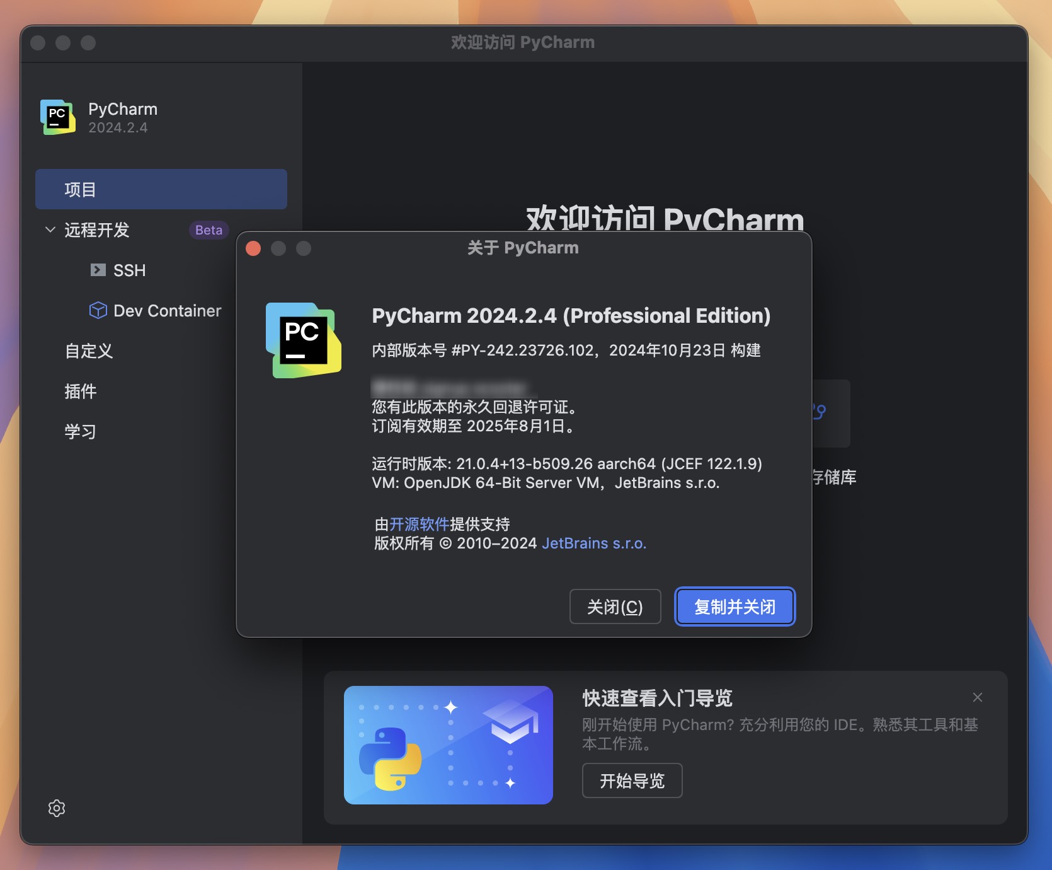1052x870 pixels.
Task: Open settings gear in the welcome window
Action: [57, 808]
